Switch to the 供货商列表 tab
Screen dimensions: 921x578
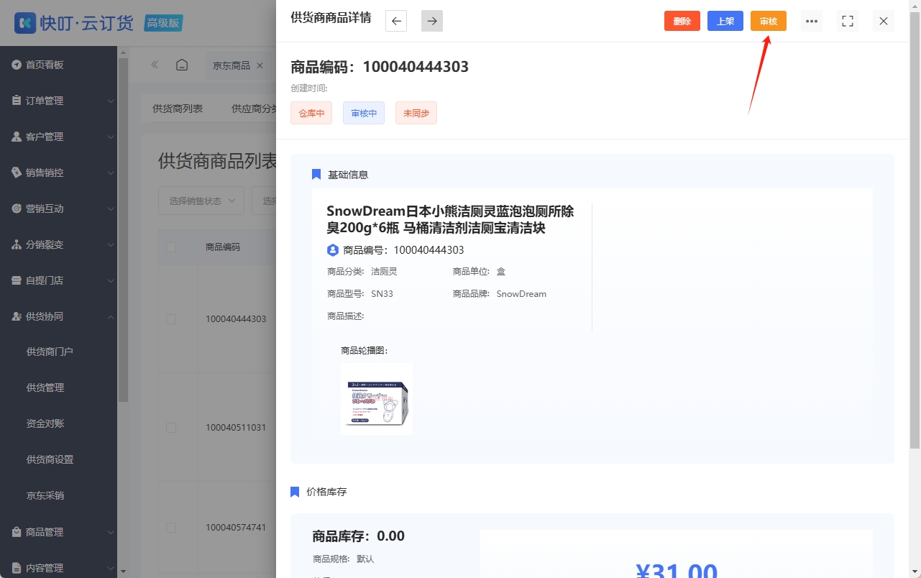[x=178, y=109]
